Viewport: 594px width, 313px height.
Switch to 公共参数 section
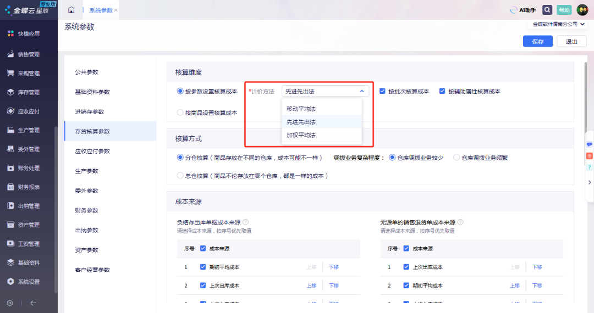pyautogui.click(x=90, y=72)
